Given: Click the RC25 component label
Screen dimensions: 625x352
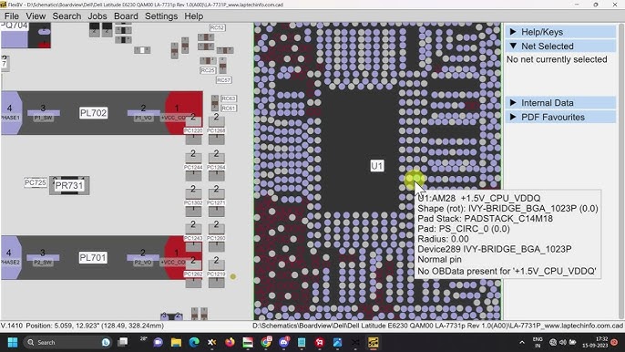Looking at the screenshot, I should (208, 70).
